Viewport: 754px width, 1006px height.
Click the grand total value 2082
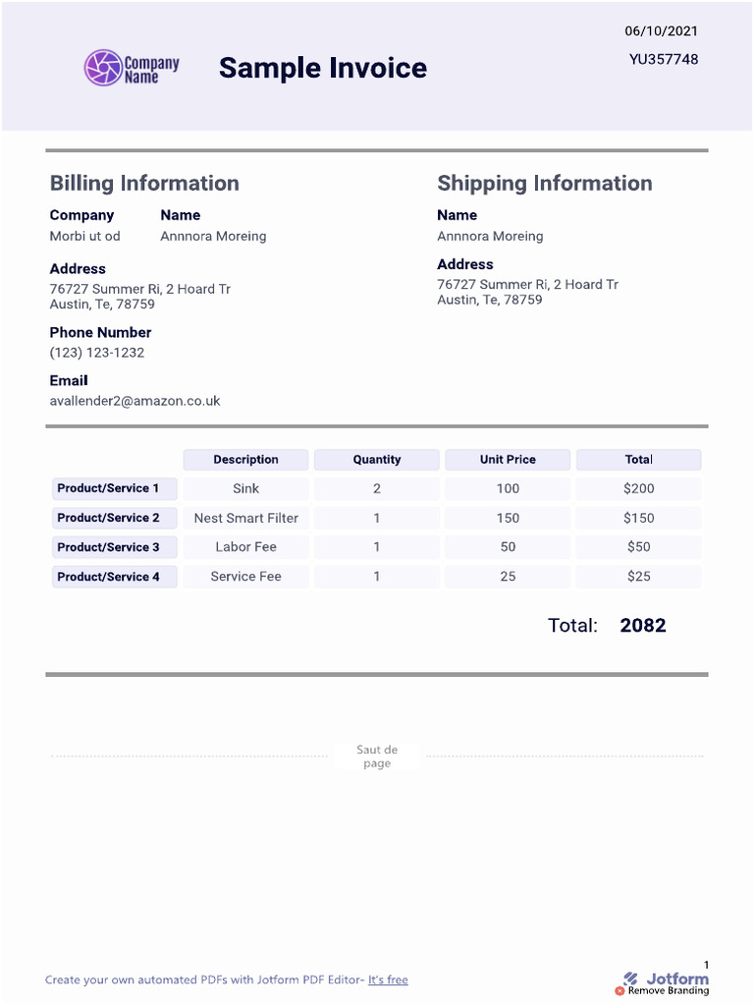click(643, 626)
